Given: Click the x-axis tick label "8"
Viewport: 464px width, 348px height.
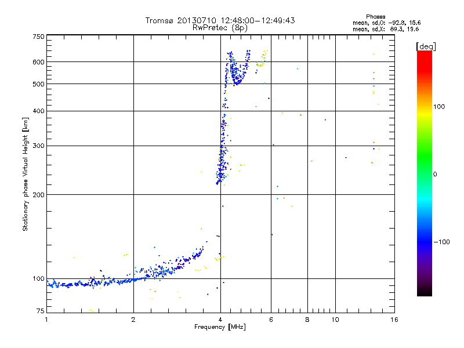Looking at the screenshot, I should [x=307, y=320].
